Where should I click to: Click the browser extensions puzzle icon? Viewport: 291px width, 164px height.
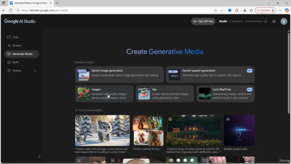click(236, 10)
